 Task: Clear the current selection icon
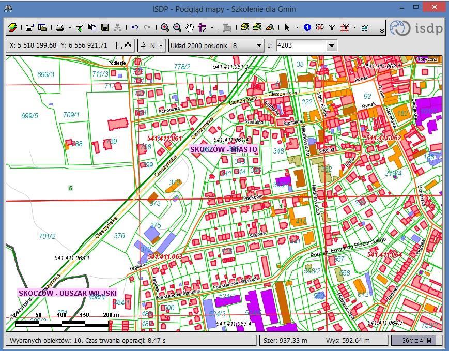[320, 27]
